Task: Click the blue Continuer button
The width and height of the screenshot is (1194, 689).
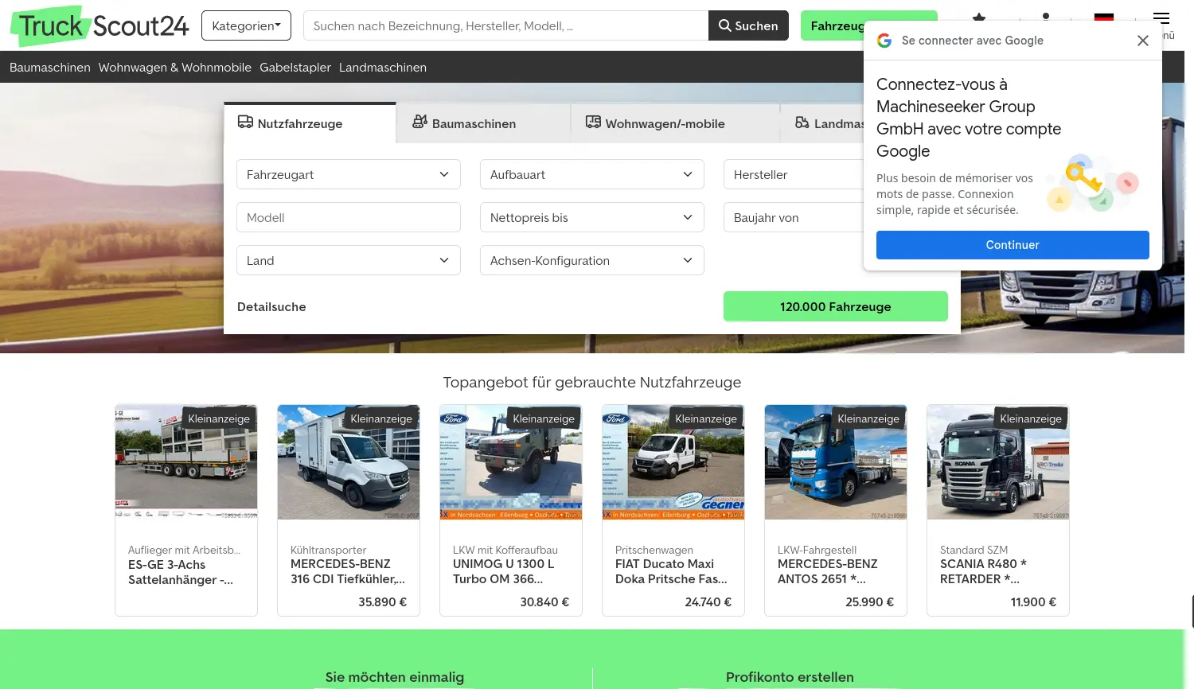Action: pos(1013,245)
